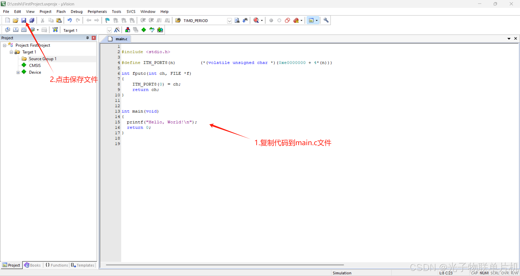Click the horizontal scrollbar of the editor

pyautogui.click(x=225, y=265)
